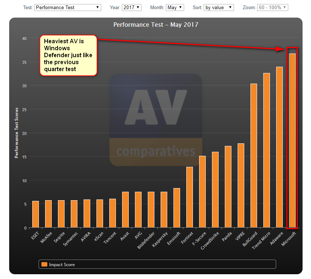
Task: Click the Trend Micro bar in the chart
Action: 267,150
